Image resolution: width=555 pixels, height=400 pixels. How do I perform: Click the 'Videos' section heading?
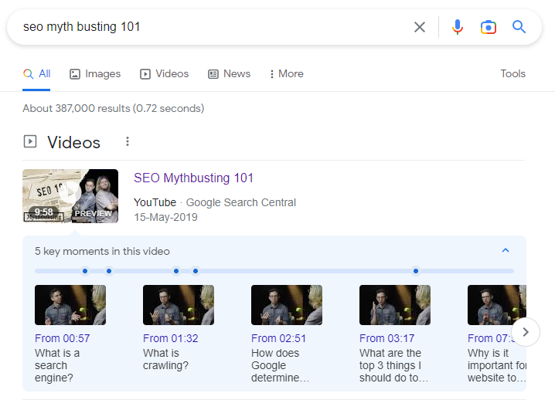74,142
